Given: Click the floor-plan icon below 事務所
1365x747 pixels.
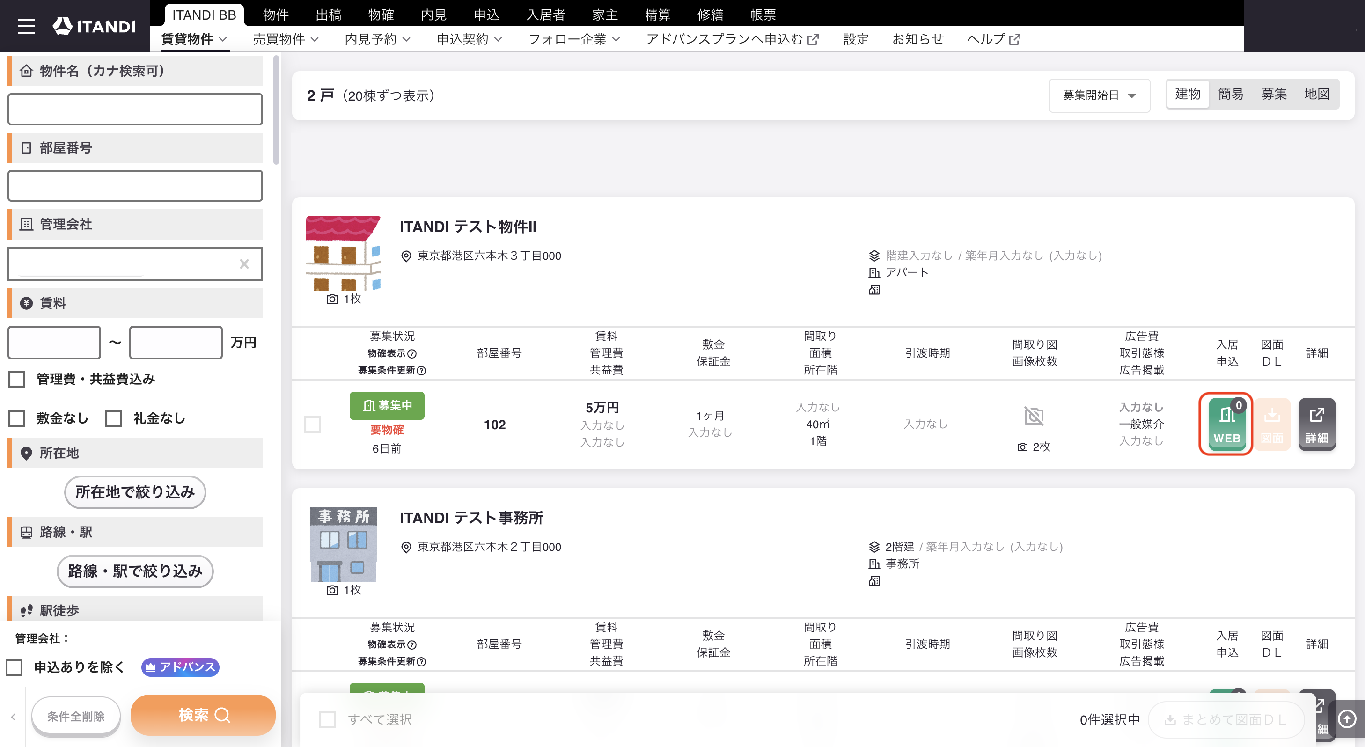Looking at the screenshot, I should (874, 581).
